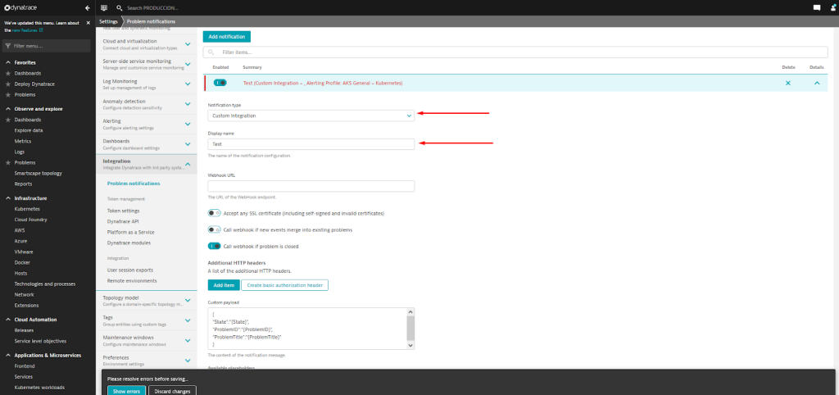Viewport: 839px width, 395px height.
Task: Dismiss the menu update notice
Action: 87,22
